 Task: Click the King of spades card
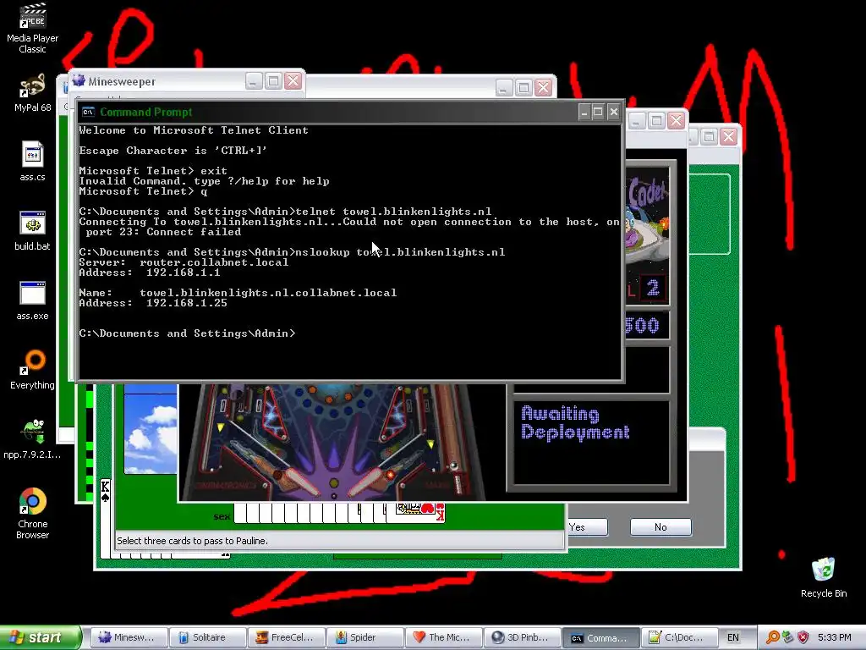[106, 517]
